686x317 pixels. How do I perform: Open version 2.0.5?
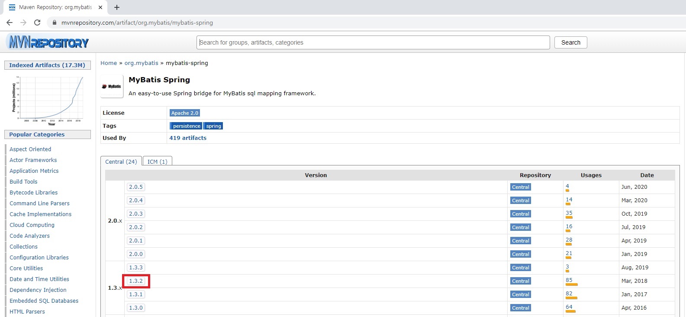pos(136,187)
